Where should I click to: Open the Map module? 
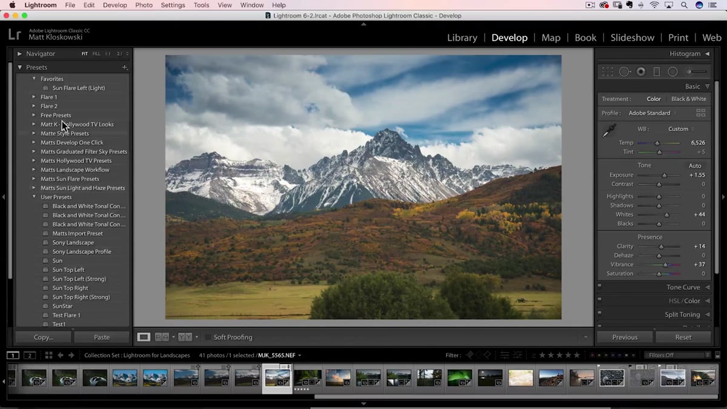[x=551, y=38]
